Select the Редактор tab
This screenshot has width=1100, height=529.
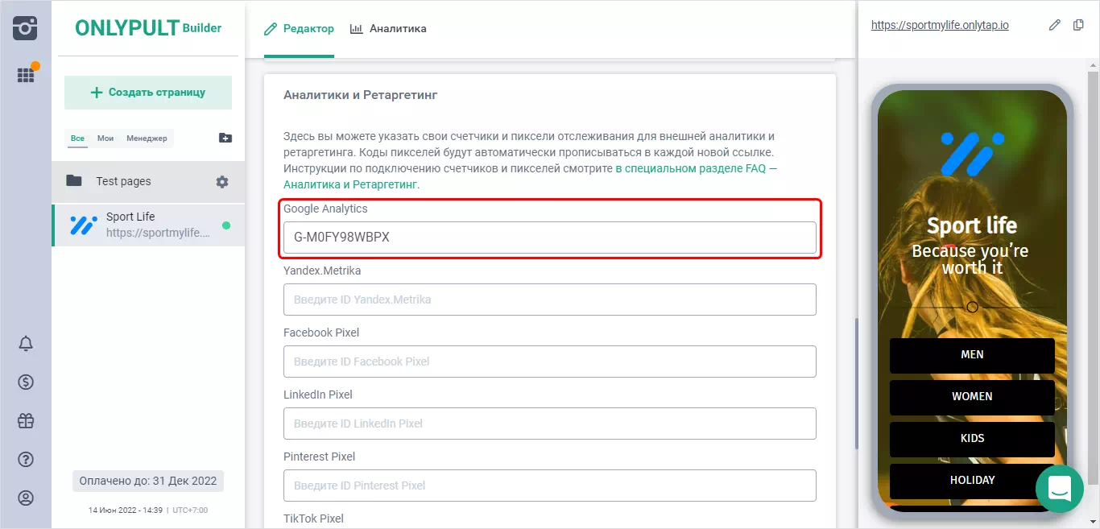click(299, 29)
